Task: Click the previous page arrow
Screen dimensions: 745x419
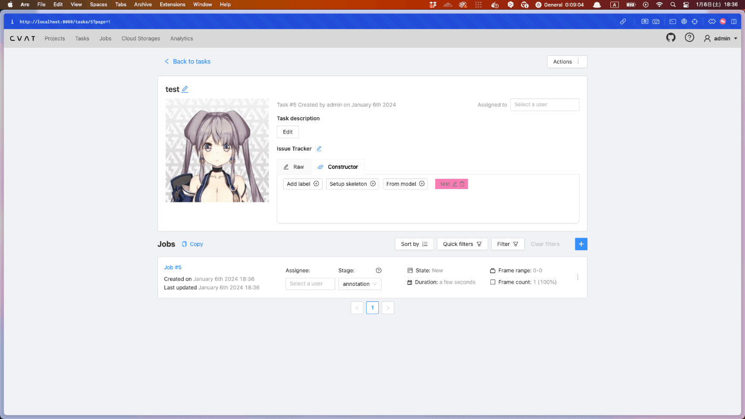Action: 357,308
